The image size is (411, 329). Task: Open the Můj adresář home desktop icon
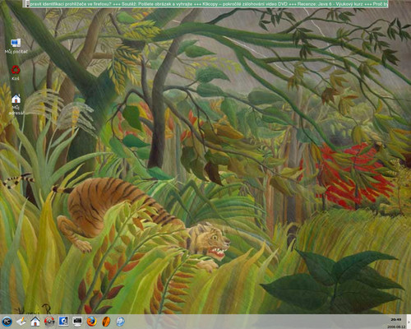[16, 104]
